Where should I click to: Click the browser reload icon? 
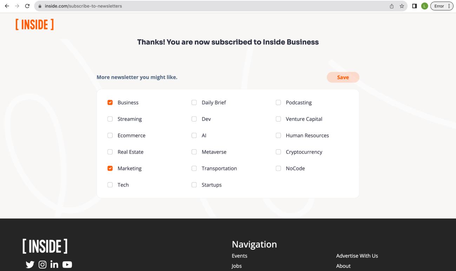(x=27, y=6)
